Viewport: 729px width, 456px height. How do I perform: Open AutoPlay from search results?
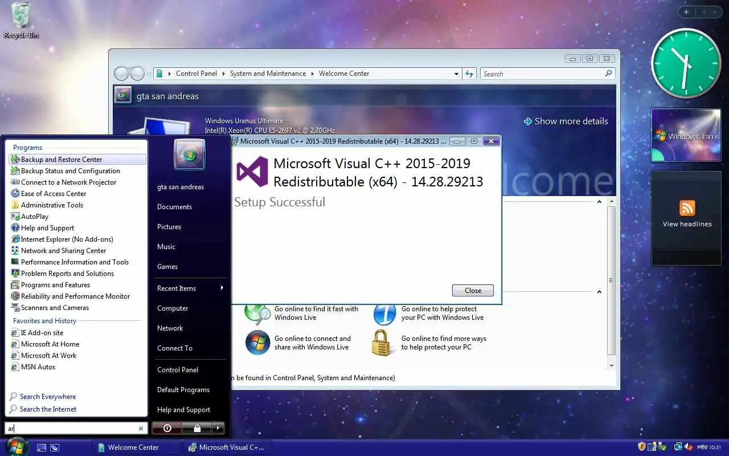coord(30,217)
